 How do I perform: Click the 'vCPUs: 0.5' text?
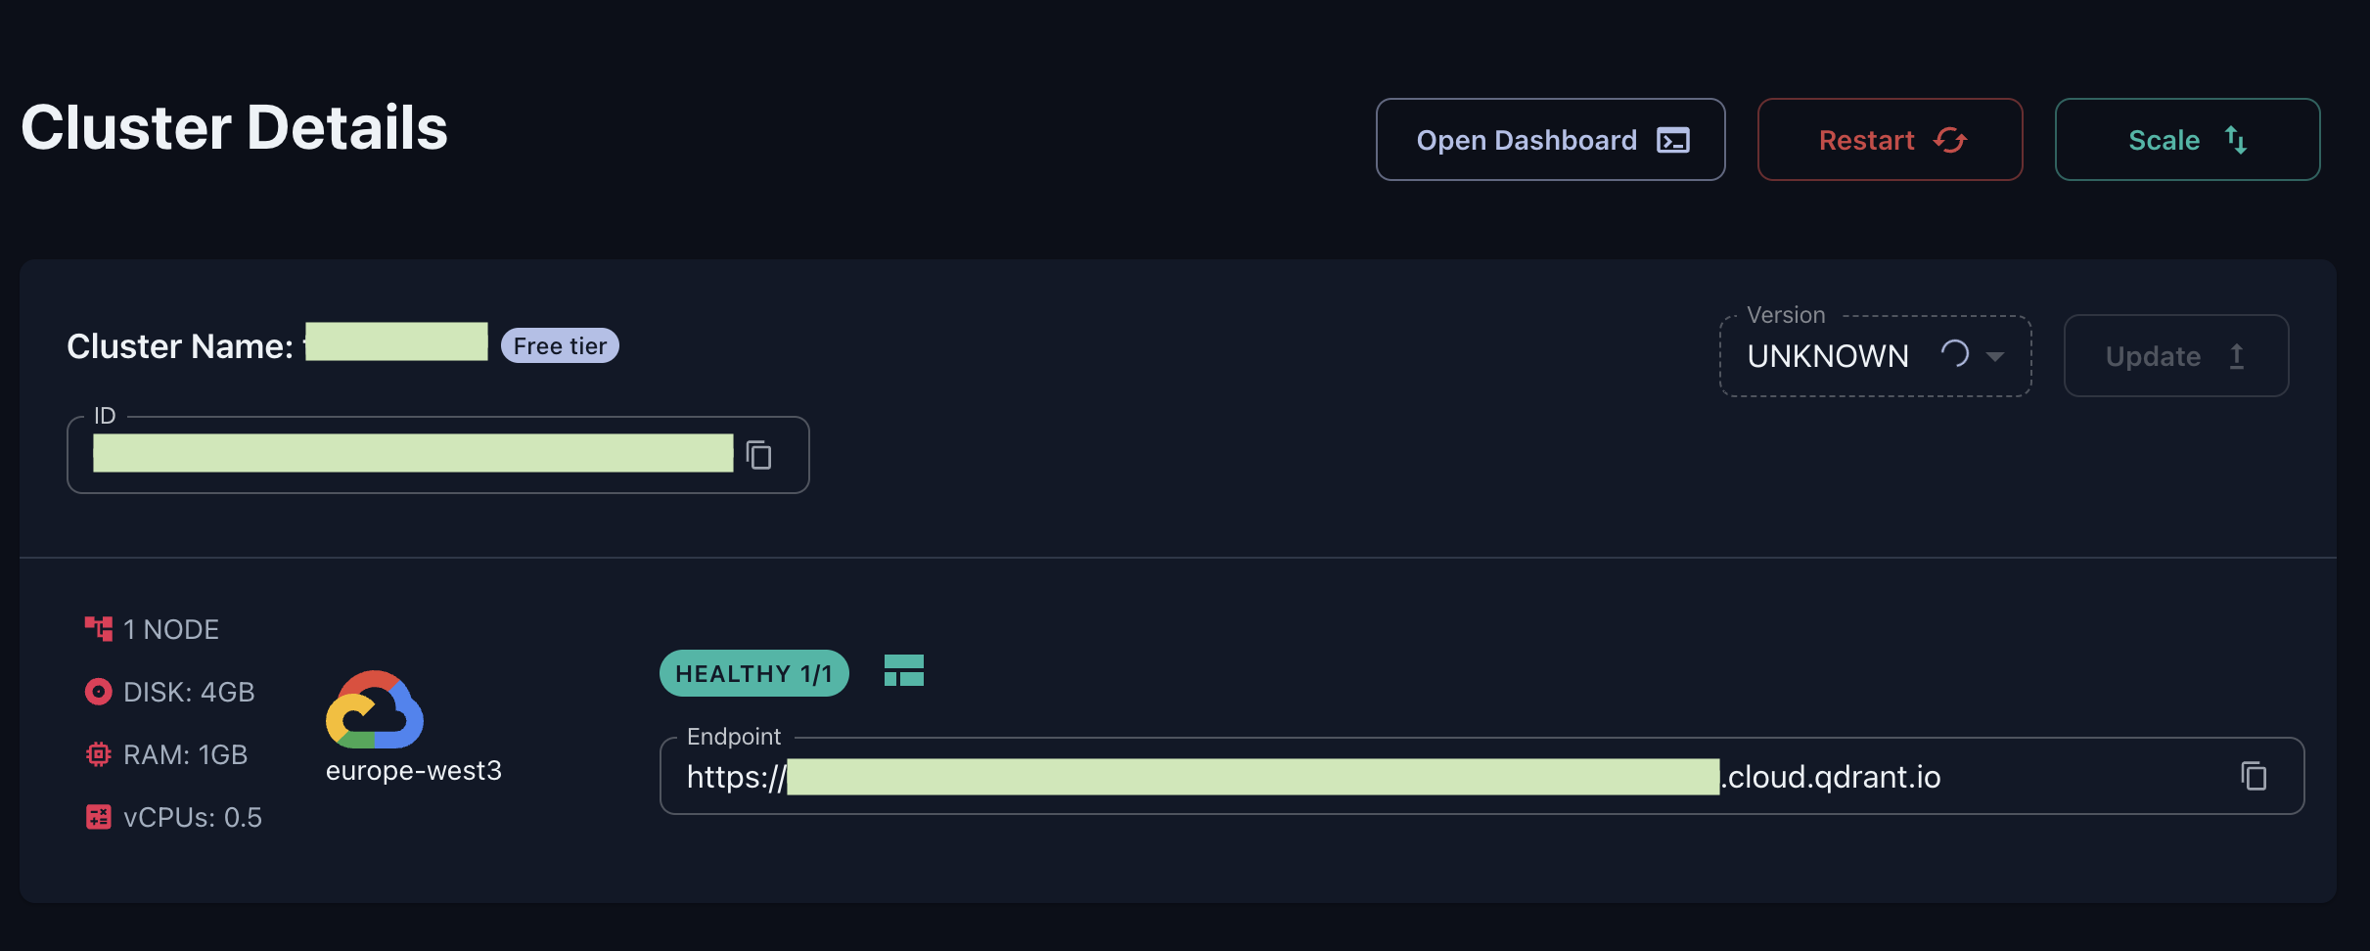coord(193,817)
